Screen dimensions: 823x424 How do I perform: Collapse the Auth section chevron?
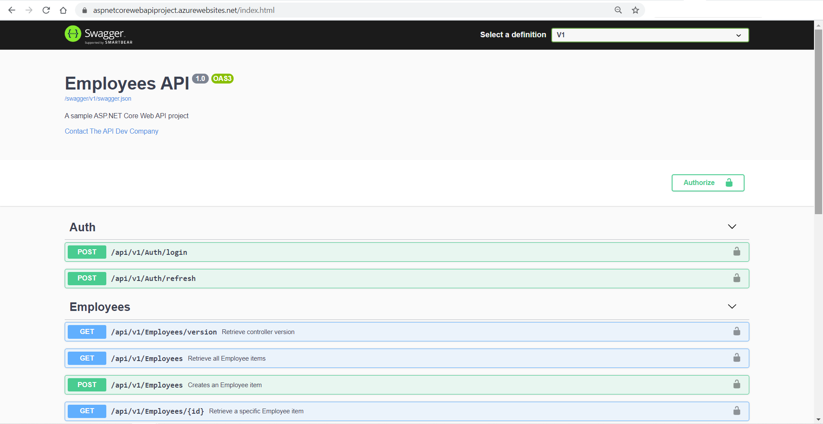coord(732,227)
